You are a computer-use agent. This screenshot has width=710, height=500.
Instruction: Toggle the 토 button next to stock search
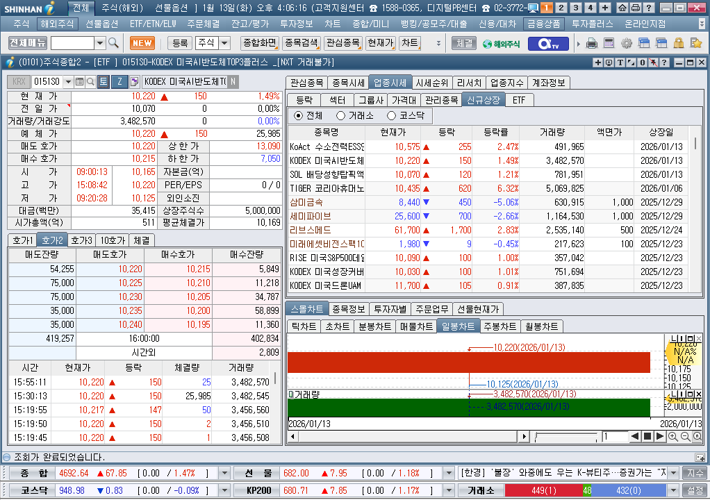[104, 81]
